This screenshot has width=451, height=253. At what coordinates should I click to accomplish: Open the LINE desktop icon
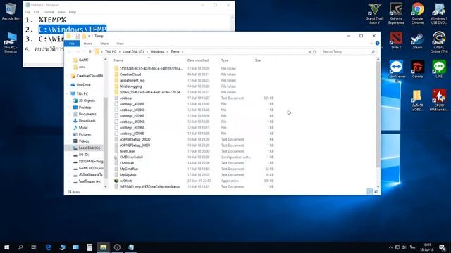(x=439, y=69)
